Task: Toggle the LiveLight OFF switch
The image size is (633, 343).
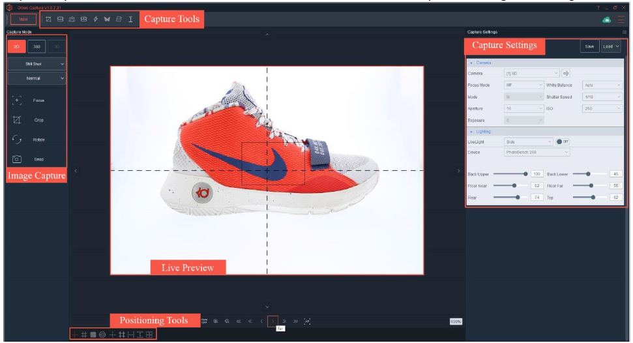Action: coord(563,142)
